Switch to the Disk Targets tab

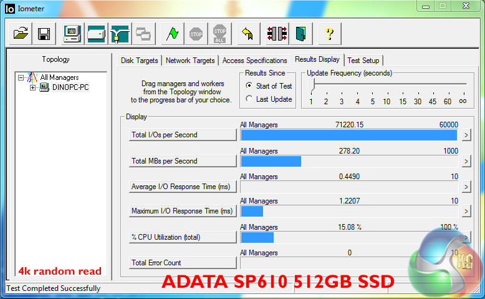[140, 61]
